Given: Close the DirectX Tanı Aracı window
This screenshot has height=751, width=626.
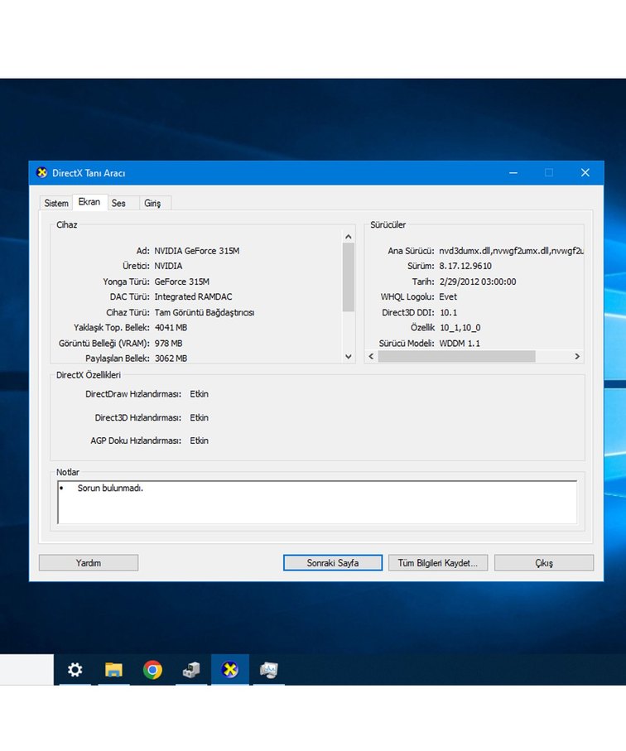Looking at the screenshot, I should pyautogui.click(x=585, y=172).
